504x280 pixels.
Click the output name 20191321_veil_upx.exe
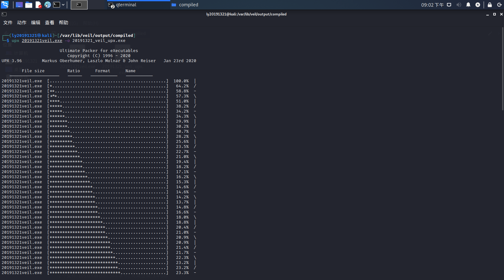tap(99, 41)
